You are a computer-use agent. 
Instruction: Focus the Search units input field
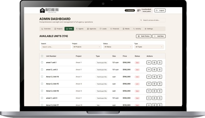pos(56,47)
